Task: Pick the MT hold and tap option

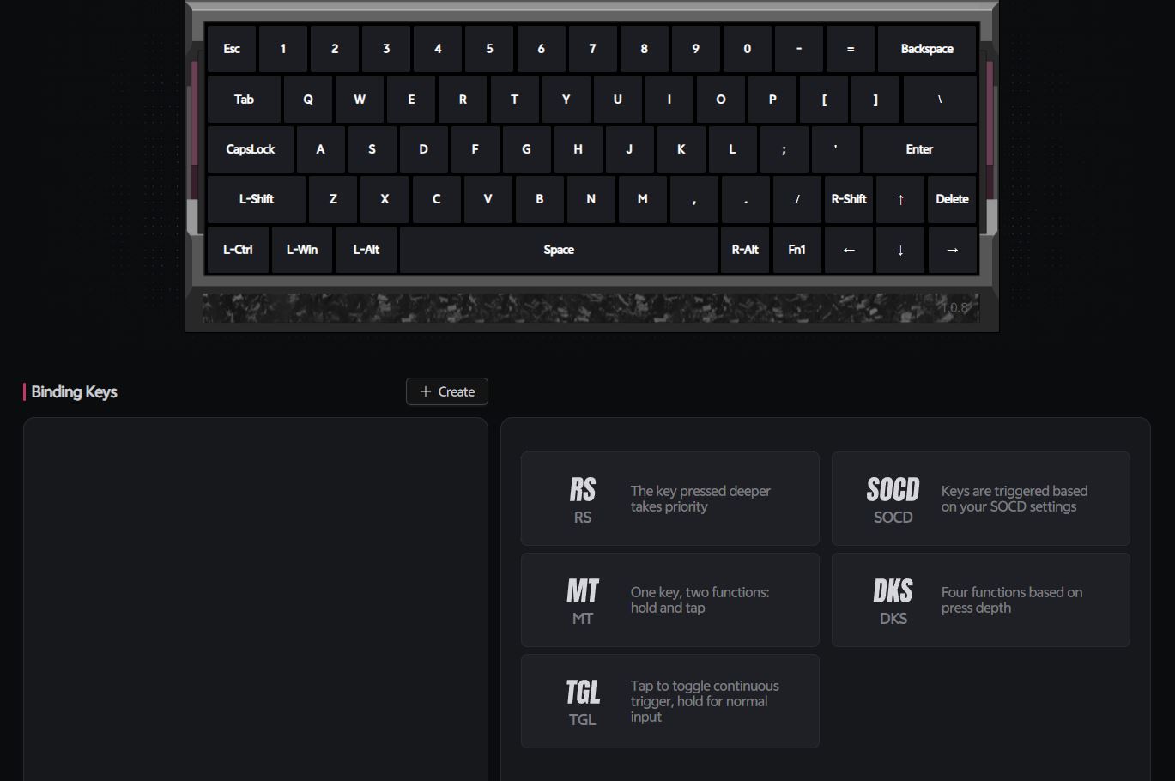Action: [669, 600]
